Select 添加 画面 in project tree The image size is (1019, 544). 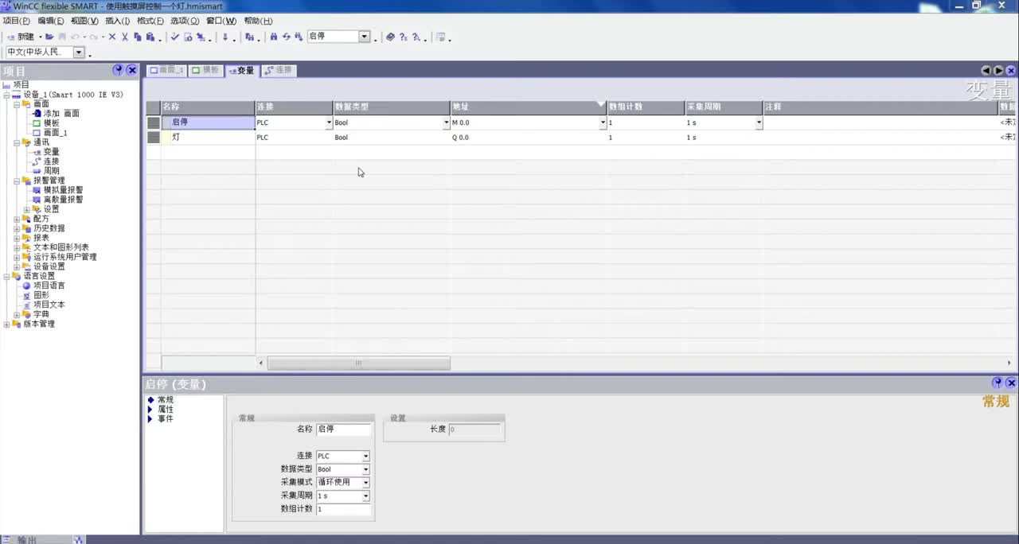point(61,114)
